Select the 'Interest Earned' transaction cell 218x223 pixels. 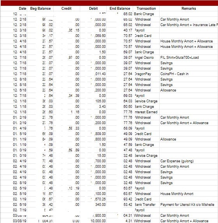(x=146, y=112)
